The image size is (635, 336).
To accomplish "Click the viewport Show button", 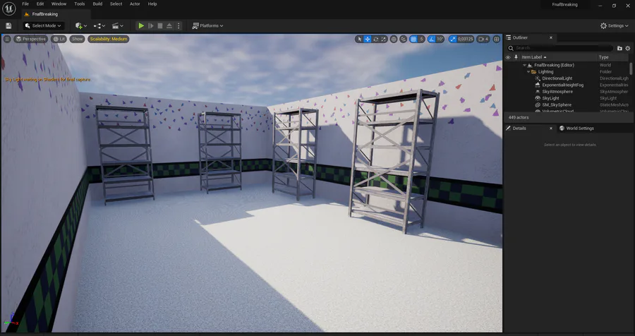I will pyautogui.click(x=77, y=39).
